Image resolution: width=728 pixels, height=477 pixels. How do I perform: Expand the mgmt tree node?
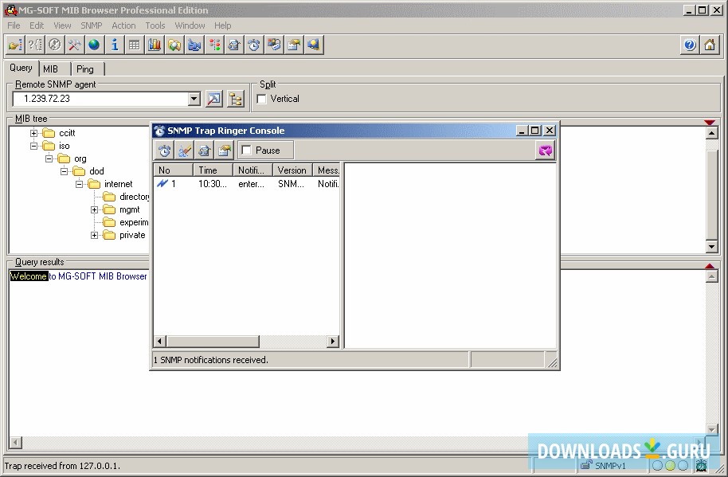coord(94,209)
